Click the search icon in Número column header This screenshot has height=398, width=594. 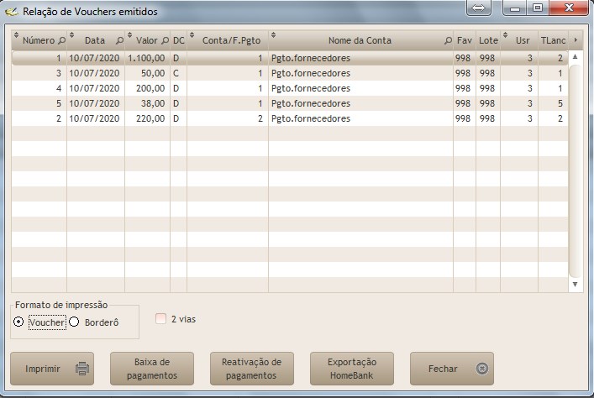[x=60, y=40]
